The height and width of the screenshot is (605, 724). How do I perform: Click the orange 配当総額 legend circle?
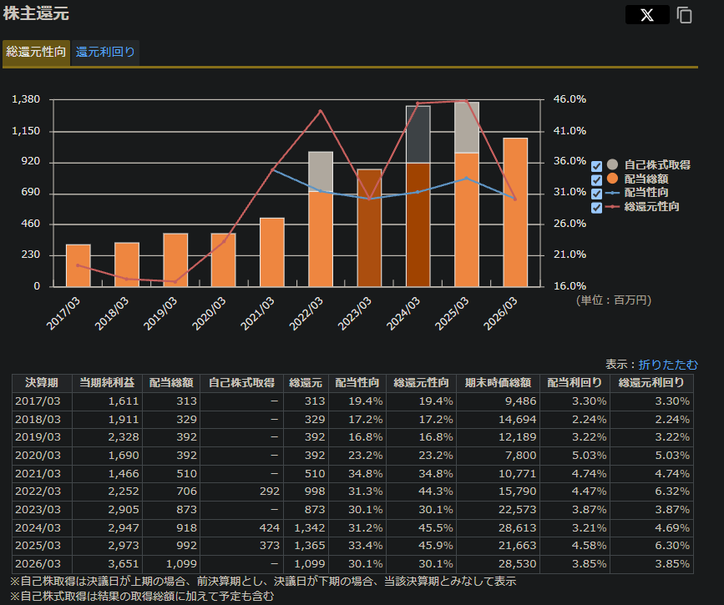point(612,179)
